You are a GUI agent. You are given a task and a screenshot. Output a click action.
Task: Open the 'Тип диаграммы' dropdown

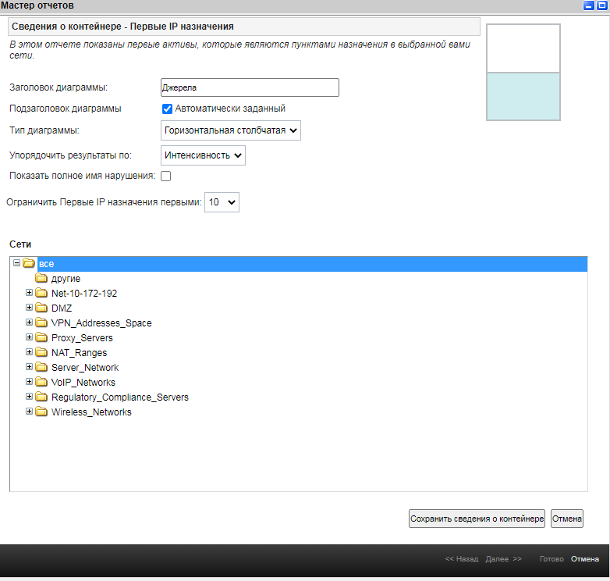pos(231,130)
